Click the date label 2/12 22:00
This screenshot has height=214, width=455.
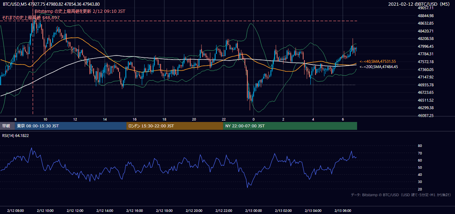point(224,210)
